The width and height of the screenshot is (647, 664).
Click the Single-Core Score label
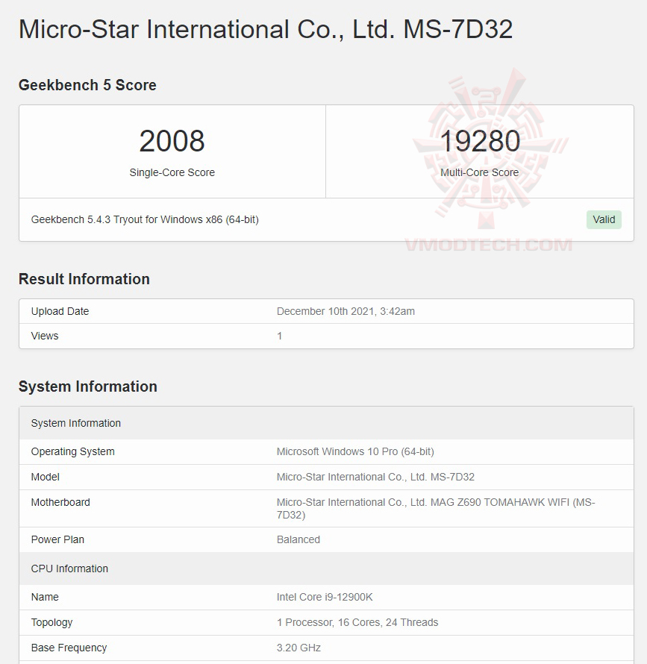172,172
